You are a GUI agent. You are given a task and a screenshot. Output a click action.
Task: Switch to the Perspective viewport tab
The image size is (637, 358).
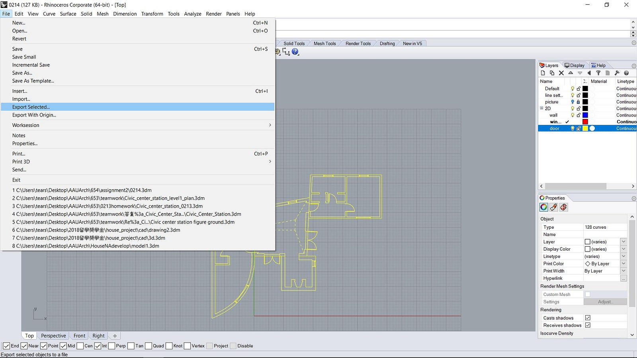[x=53, y=336]
